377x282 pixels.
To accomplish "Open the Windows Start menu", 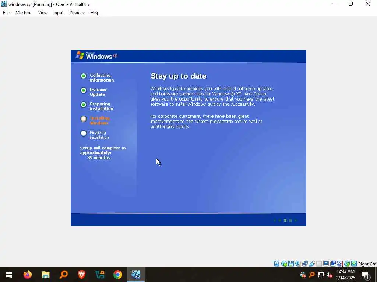I will (x=9, y=275).
